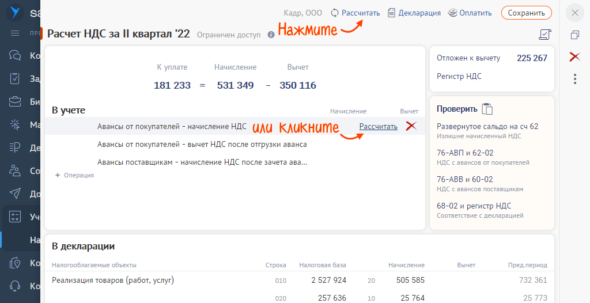Screen dimensions: 590x303
Task: Click the copy windows icon on the right strip
Action: click(x=574, y=35)
